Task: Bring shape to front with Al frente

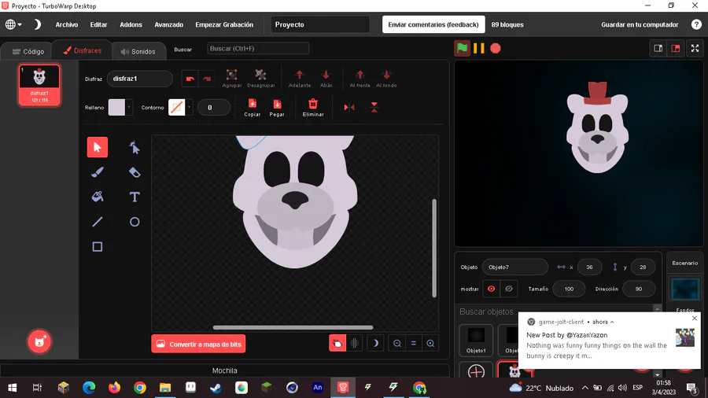Action: (360, 79)
